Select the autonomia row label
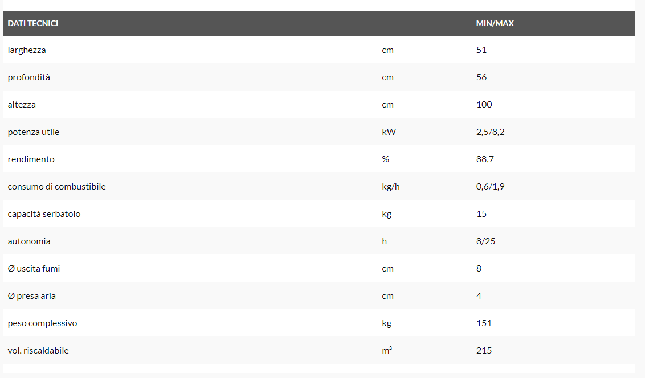Screen dimensions: 645x378 pos(29,241)
